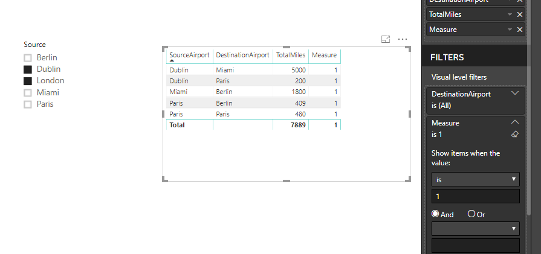Tick the Miami checkbox in the Source slicer

(x=28, y=93)
